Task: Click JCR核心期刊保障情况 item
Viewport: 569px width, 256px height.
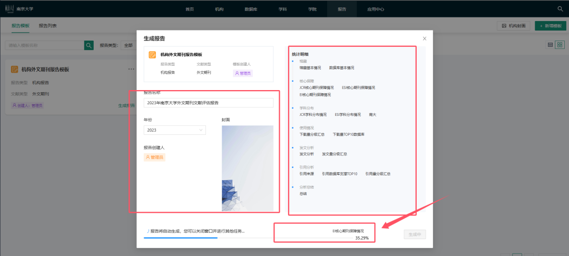Action: (x=317, y=88)
